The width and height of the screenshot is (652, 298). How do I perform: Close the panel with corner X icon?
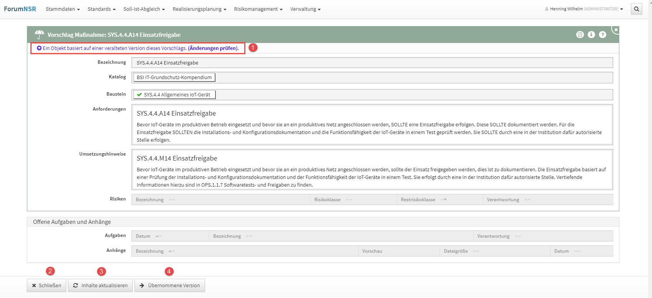coord(615,30)
